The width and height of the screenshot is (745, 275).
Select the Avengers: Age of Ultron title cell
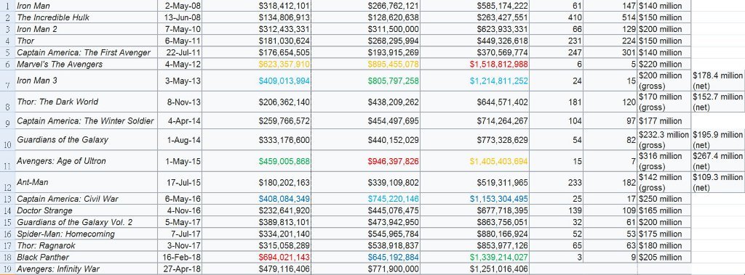pyautogui.click(x=86, y=161)
